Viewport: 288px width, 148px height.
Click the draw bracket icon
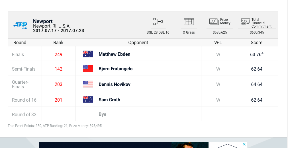[158, 22]
